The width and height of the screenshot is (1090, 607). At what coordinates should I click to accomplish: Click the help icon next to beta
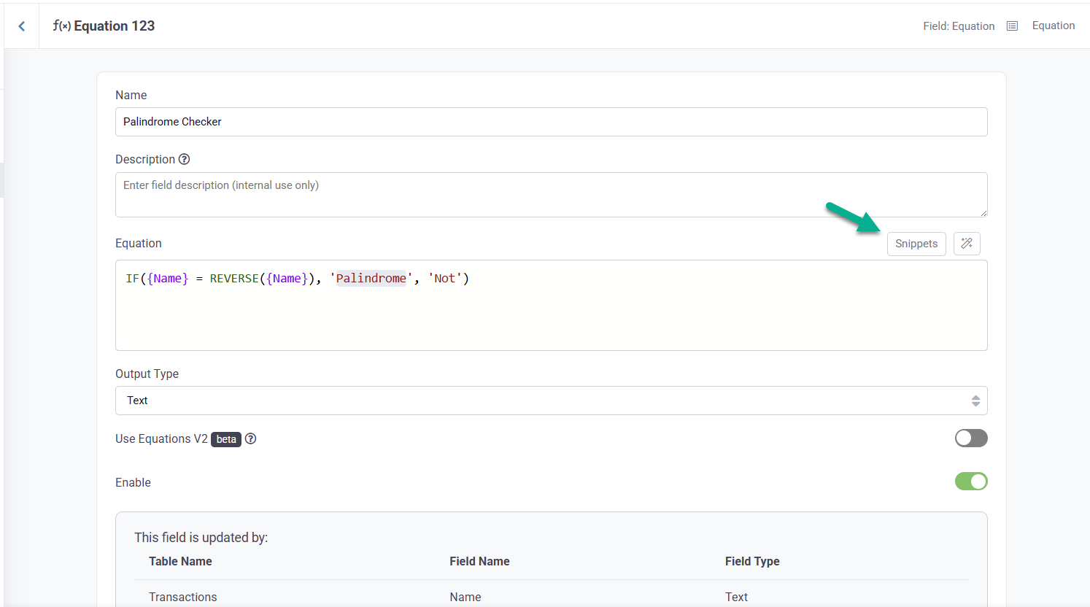point(250,438)
